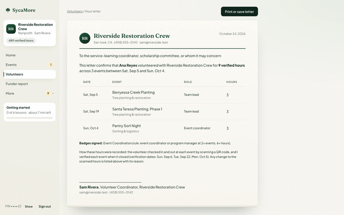Open the Getting started lessons card
This screenshot has height=215, width=344.
[29, 112]
